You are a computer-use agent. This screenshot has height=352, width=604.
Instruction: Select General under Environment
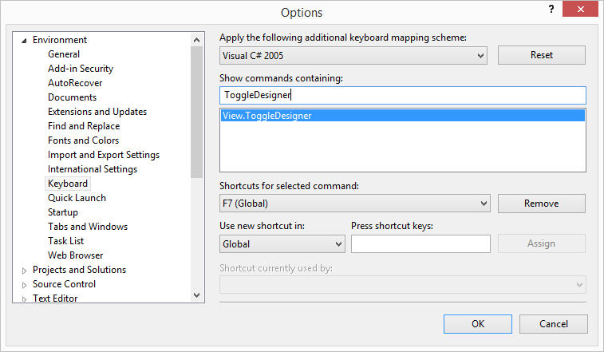[64, 54]
